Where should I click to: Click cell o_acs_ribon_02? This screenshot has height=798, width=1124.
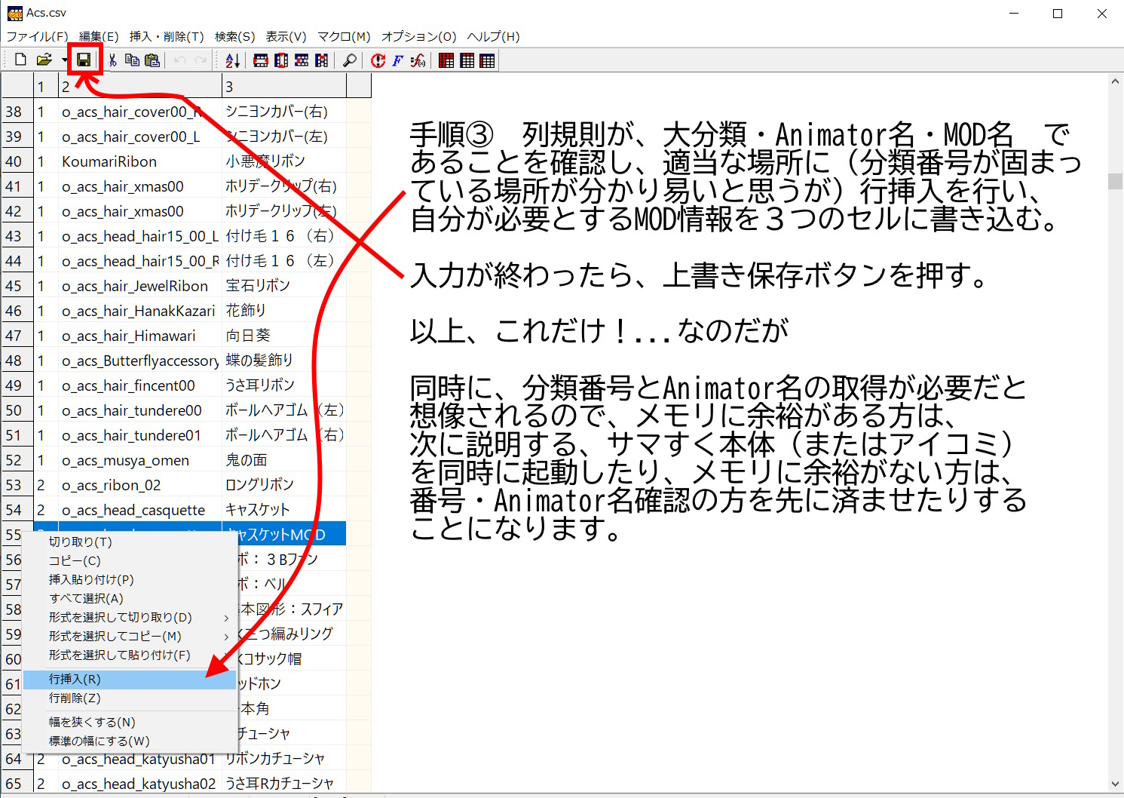[x=140, y=485]
